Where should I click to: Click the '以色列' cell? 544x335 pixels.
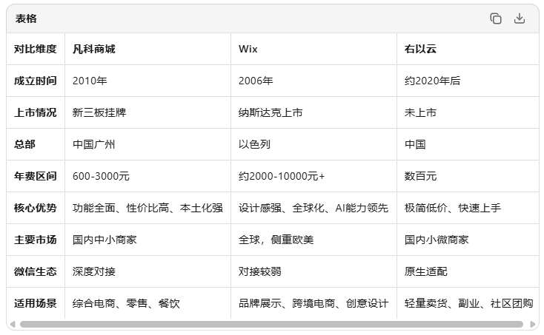tap(314, 144)
